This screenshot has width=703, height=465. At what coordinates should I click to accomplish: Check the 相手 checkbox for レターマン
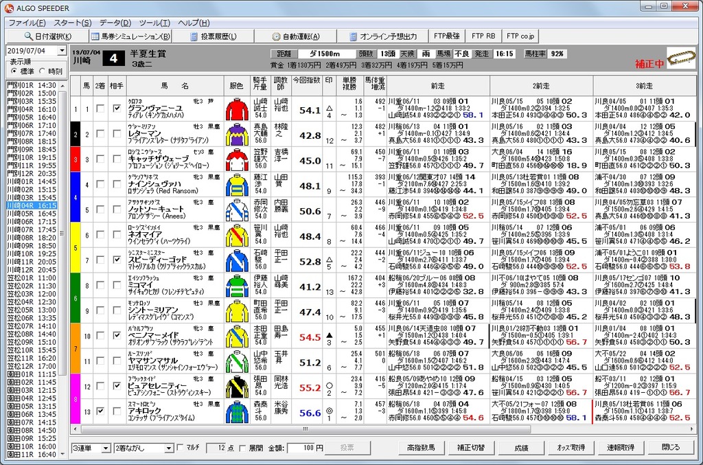tap(117, 134)
